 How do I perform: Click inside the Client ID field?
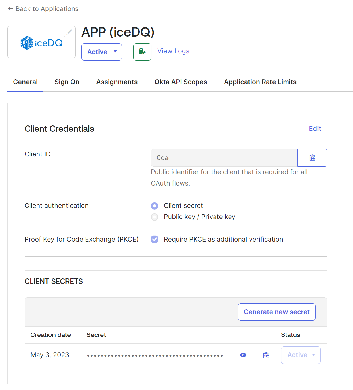pos(224,158)
